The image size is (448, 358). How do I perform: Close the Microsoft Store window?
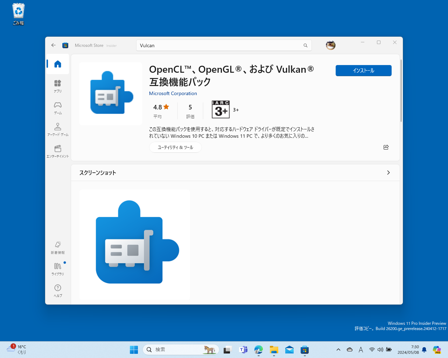395,42
